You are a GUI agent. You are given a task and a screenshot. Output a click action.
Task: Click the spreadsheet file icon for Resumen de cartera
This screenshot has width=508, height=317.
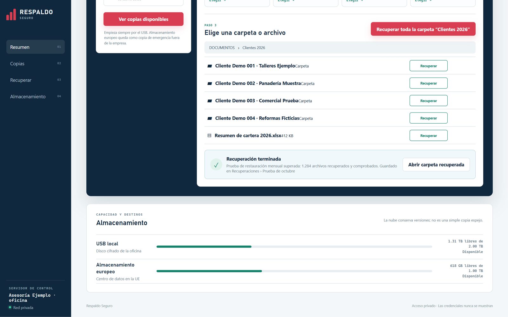(209, 136)
